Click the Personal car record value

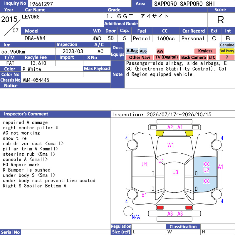[x=193, y=38]
